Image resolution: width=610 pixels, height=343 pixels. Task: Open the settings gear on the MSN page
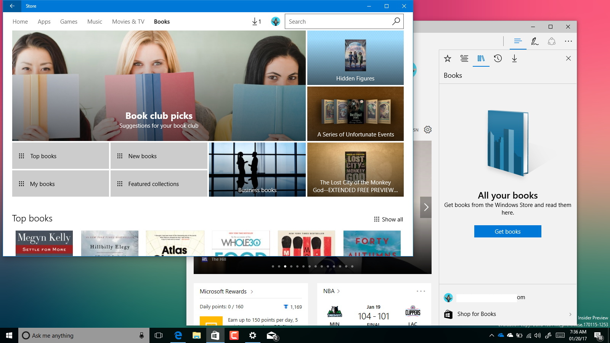pyautogui.click(x=427, y=130)
